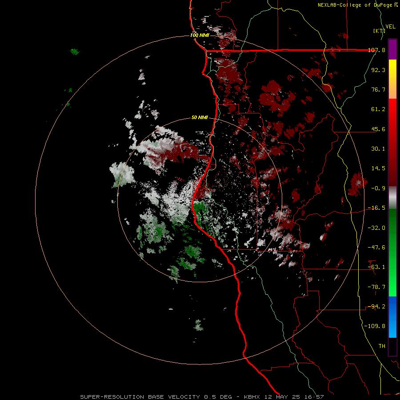Select the 76.7 scale value
Screen dimensions: 400x400
pos(378,89)
